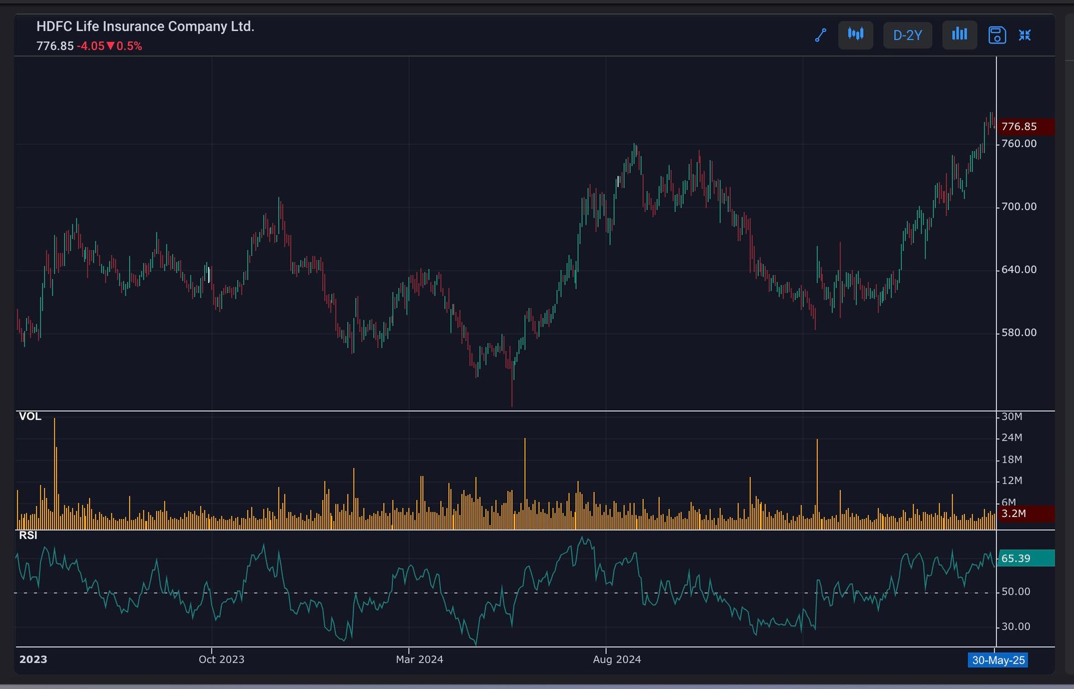Click the current price 776.85 in header
The image size is (1074, 689).
(x=55, y=46)
